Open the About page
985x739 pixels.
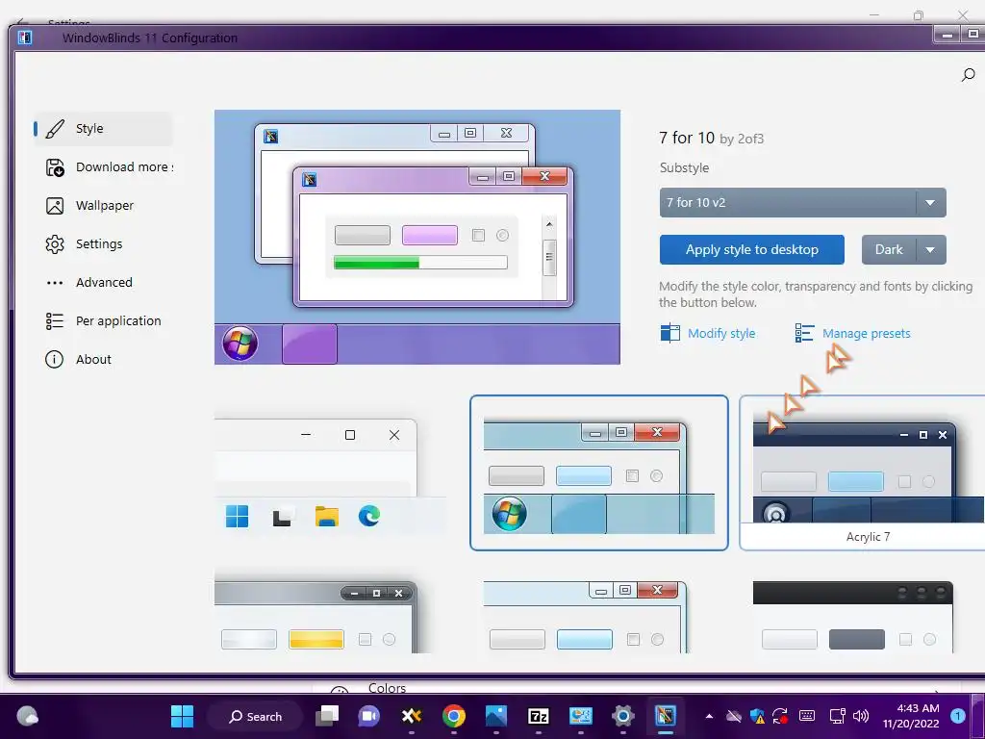(104, 360)
